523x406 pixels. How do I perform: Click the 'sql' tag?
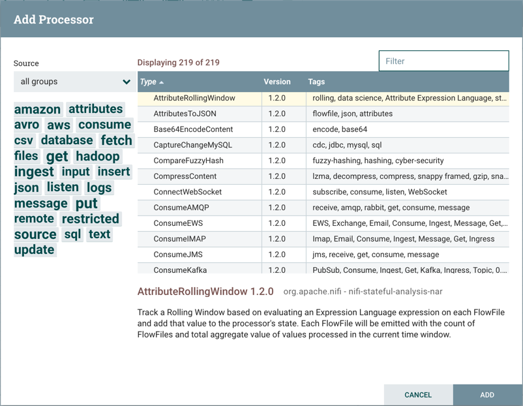tap(72, 235)
